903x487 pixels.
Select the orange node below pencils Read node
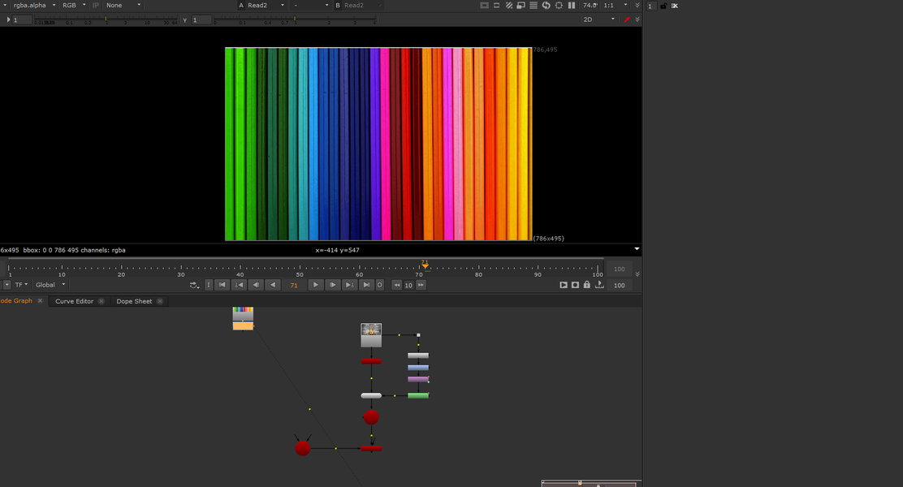click(243, 326)
